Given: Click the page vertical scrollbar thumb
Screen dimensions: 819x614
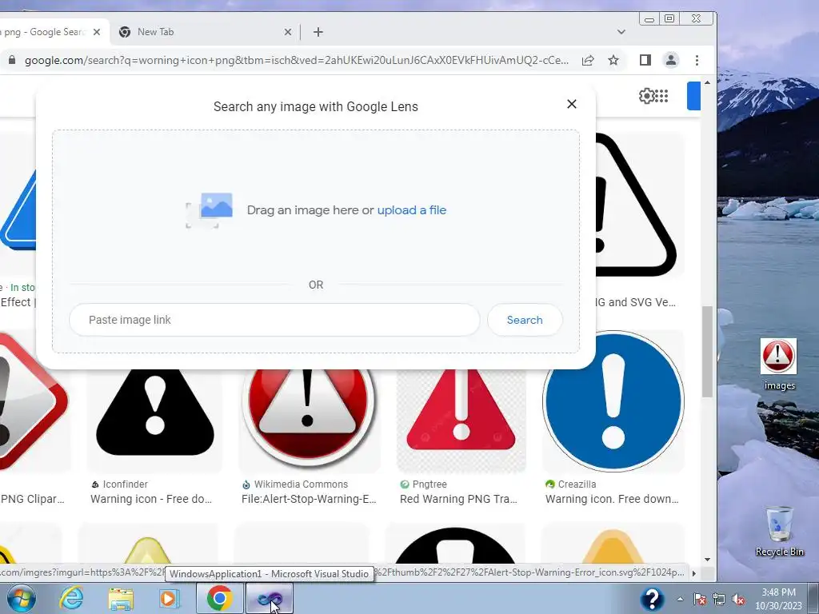Looking at the screenshot, I should (707, 352).
